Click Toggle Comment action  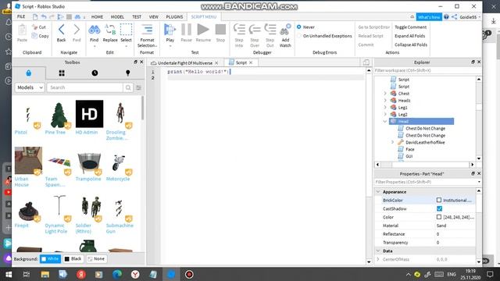point(410,27)
